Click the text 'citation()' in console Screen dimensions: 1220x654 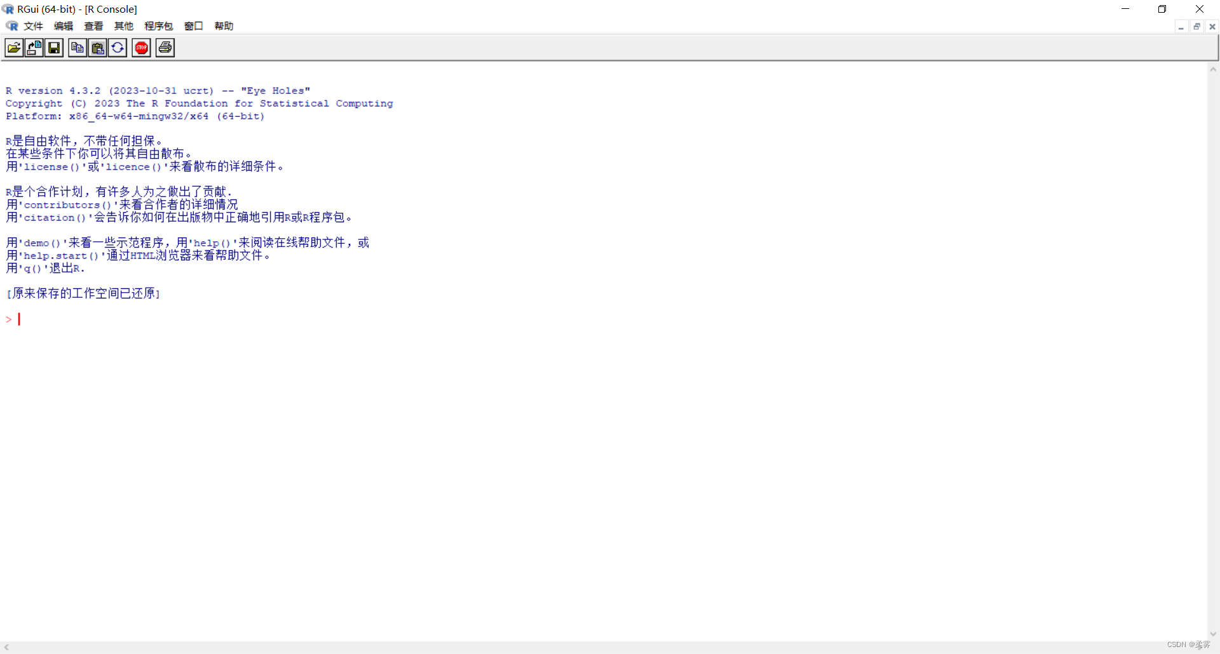coord(55,218)
